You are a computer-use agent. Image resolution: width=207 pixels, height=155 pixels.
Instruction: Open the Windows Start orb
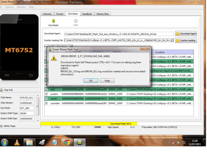(x=4, y=143)
